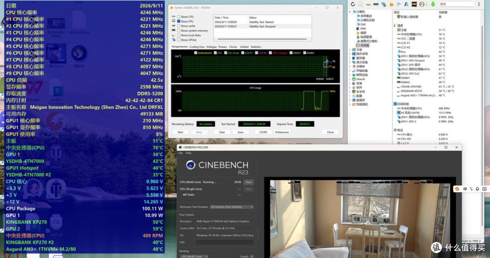This screenshot has width=490, height=258.
Task: Expand the 存储设备 tree node
Action: tap(350, 71)
